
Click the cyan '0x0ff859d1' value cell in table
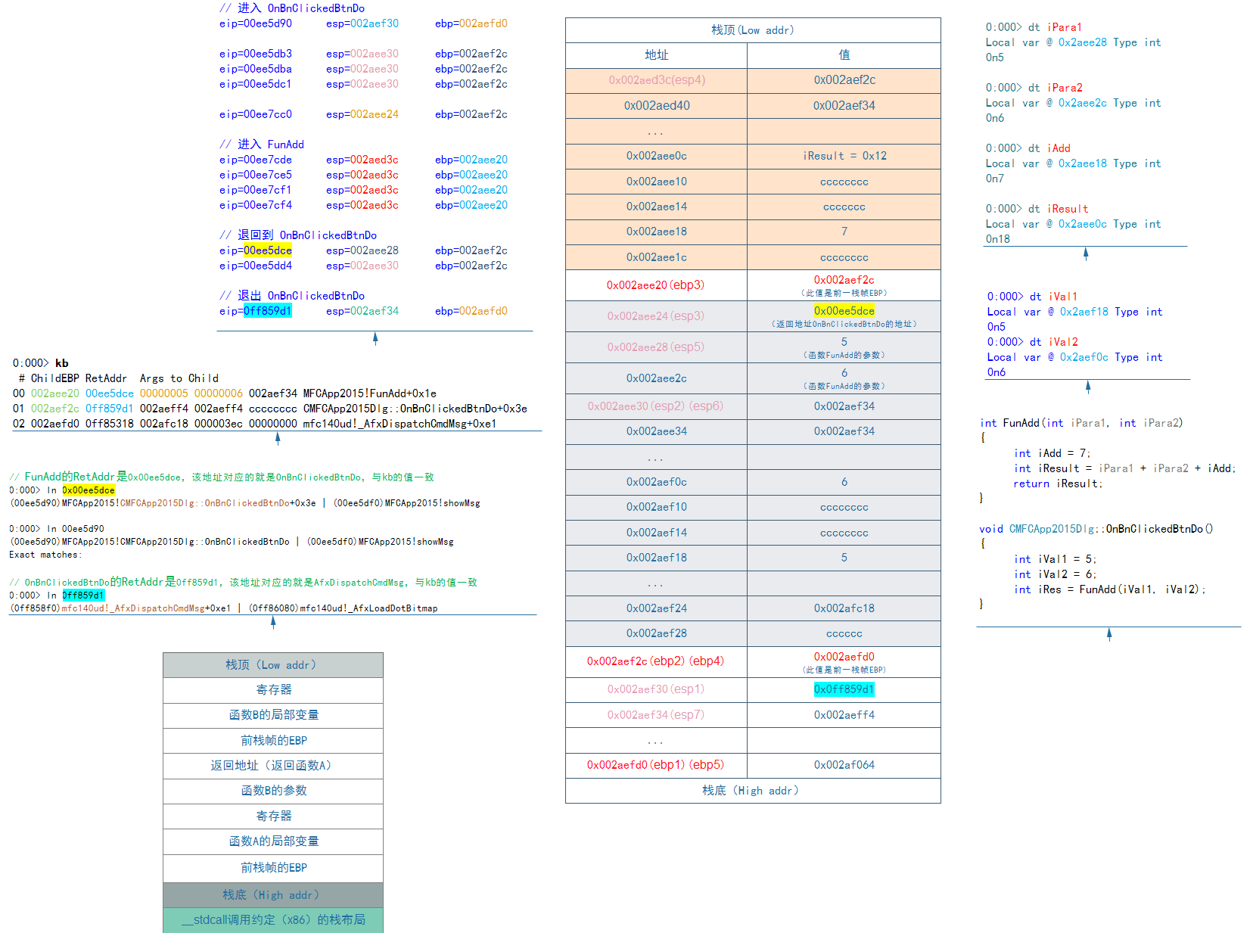pyautogui.click(x=844, y=689)
